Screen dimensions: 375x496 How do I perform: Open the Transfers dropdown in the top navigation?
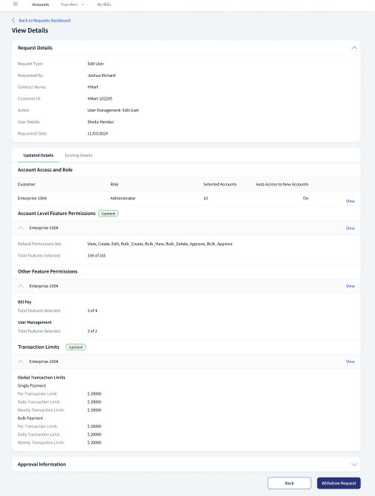72,4
